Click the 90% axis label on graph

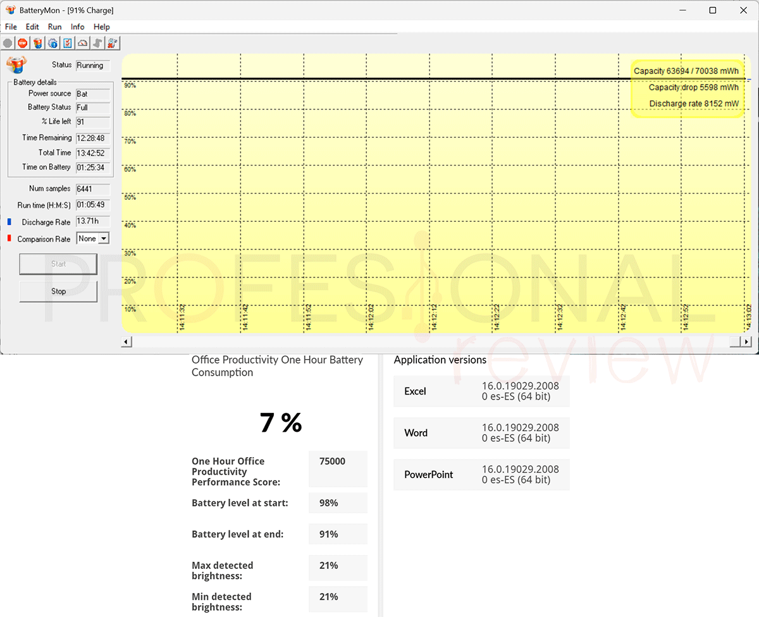pyautogui.click(x=130, y=85)
